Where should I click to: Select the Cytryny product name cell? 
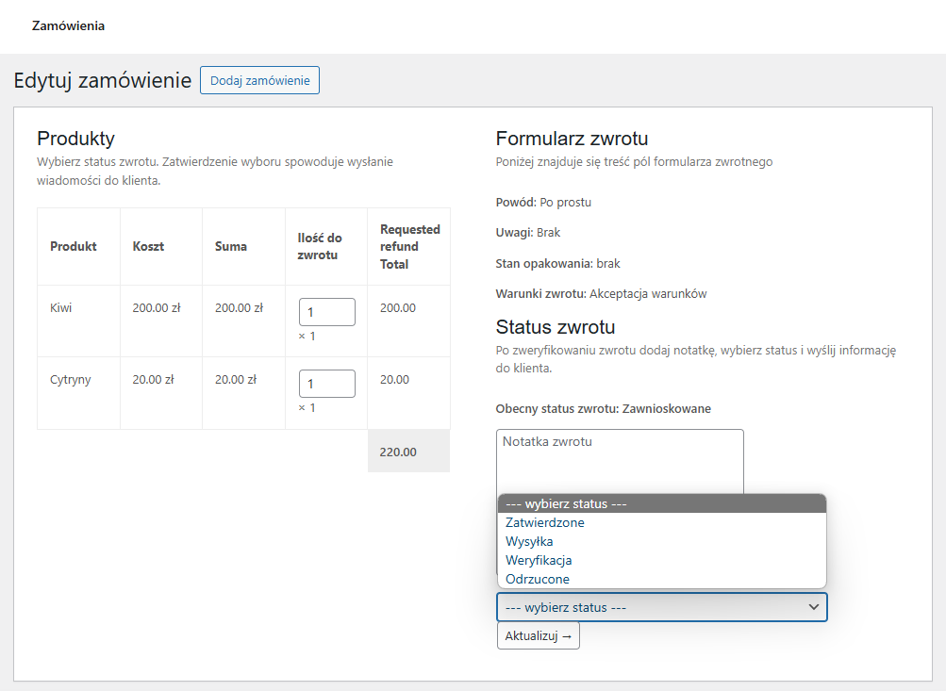click(x=70, y=380)
